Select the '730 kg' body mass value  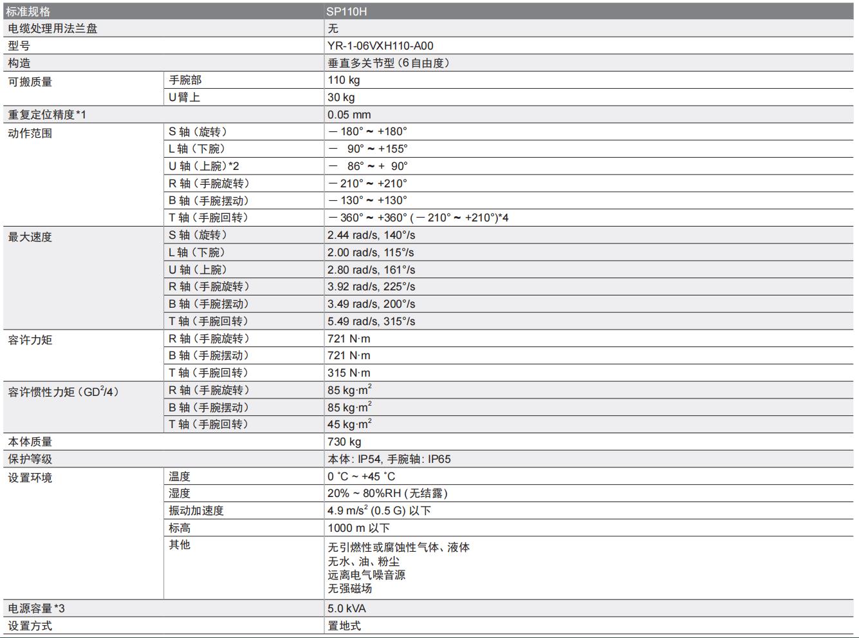344,442
